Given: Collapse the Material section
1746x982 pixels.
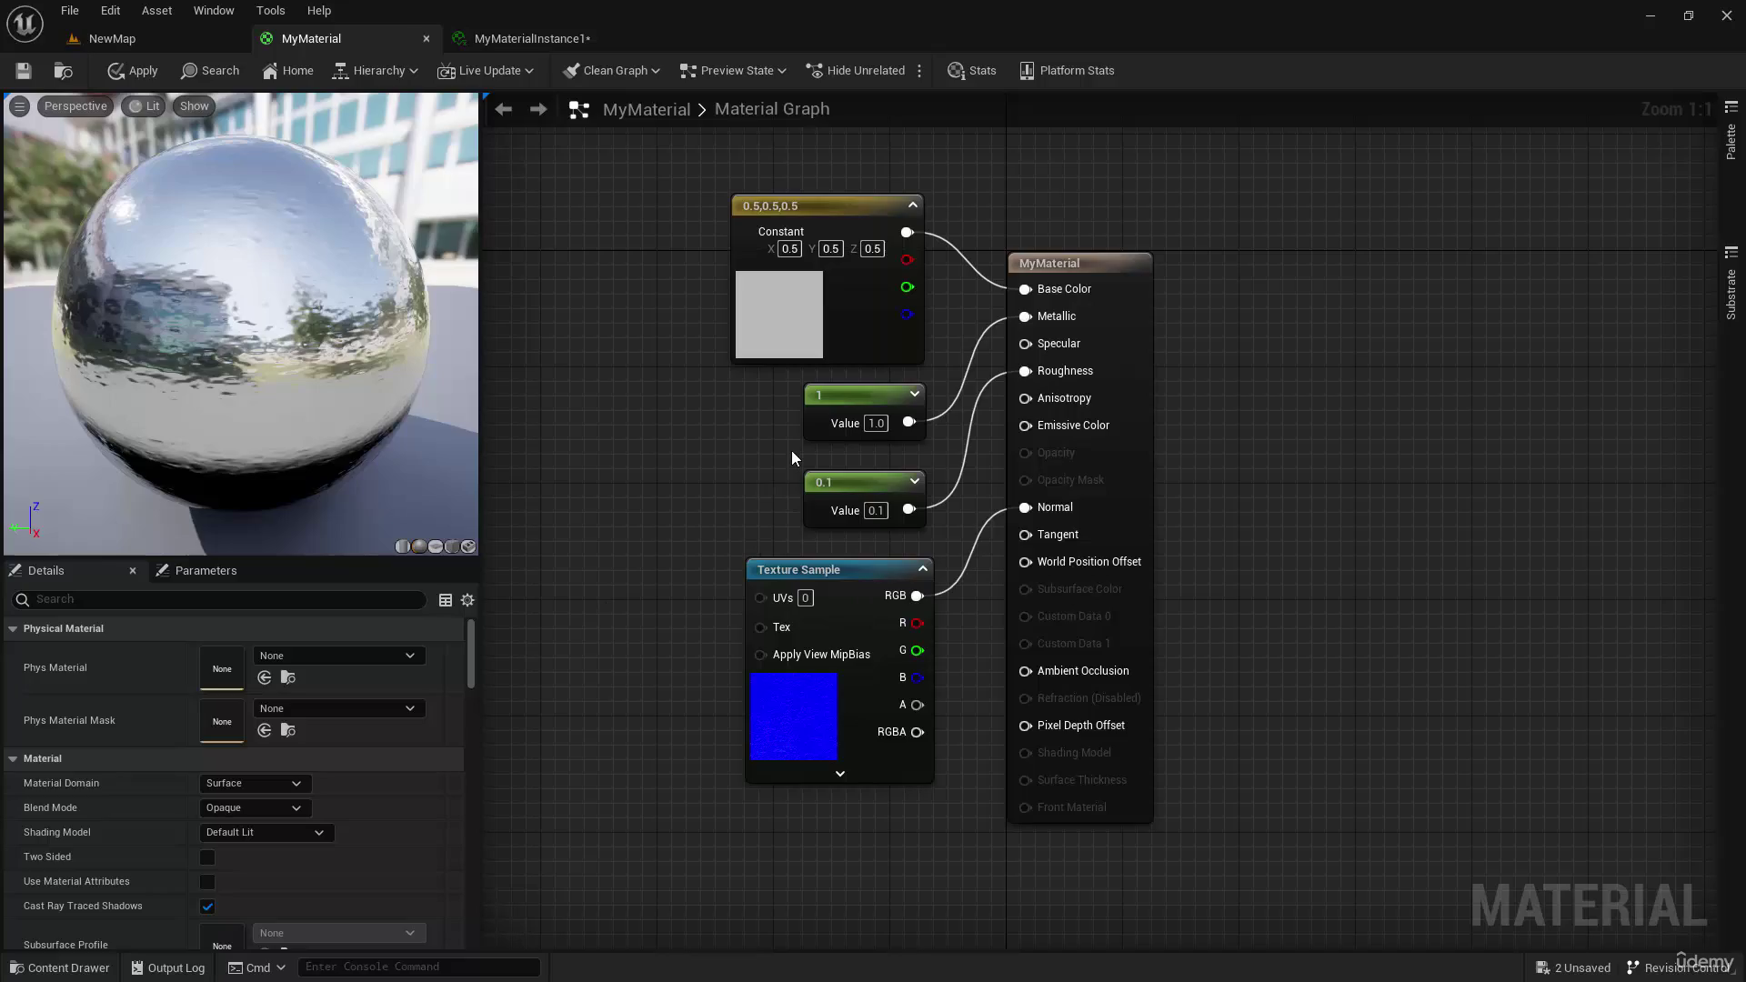Looking at the screenshot, I should pyautogui.click(x=13, y=759).
